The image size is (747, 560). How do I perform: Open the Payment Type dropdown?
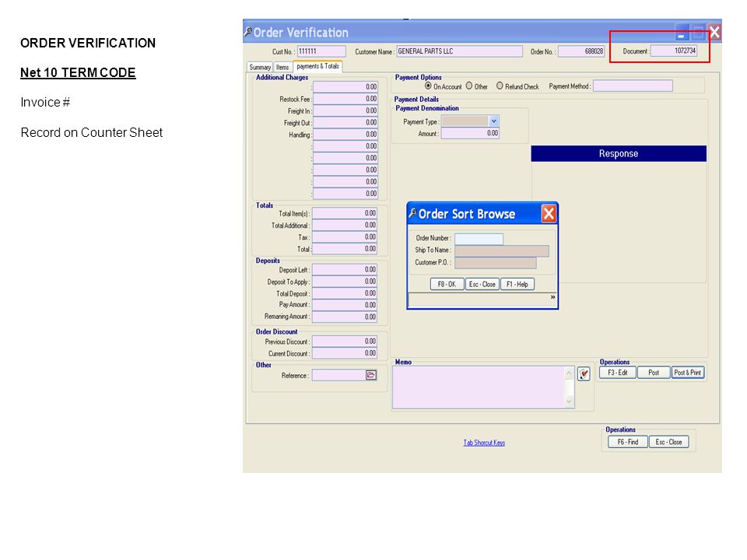pyautogui.click(x=493, y=121)
